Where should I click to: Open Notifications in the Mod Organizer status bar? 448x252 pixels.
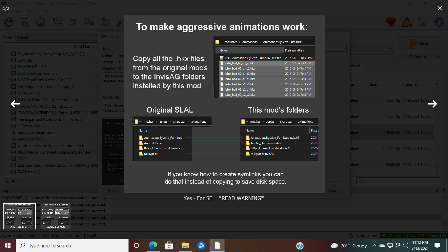pyautogui.click(x=367, y=236)
